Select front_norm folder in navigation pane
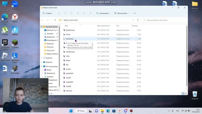This screenshot has width=202, height=114. [50, 50]
